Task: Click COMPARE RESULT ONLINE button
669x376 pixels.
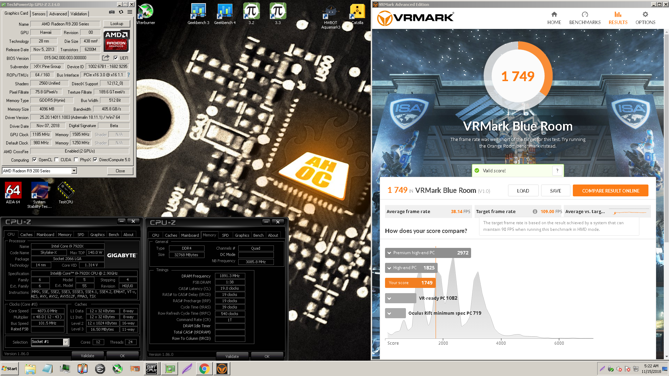Action: pyautogui.click(x=610, y=191)
